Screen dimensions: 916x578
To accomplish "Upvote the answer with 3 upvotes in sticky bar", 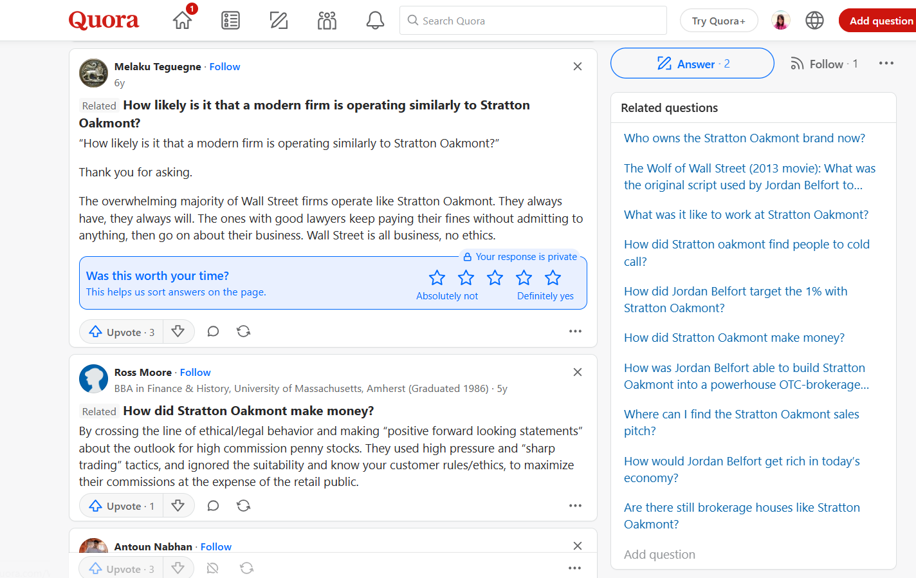I will tap(122, 568).
